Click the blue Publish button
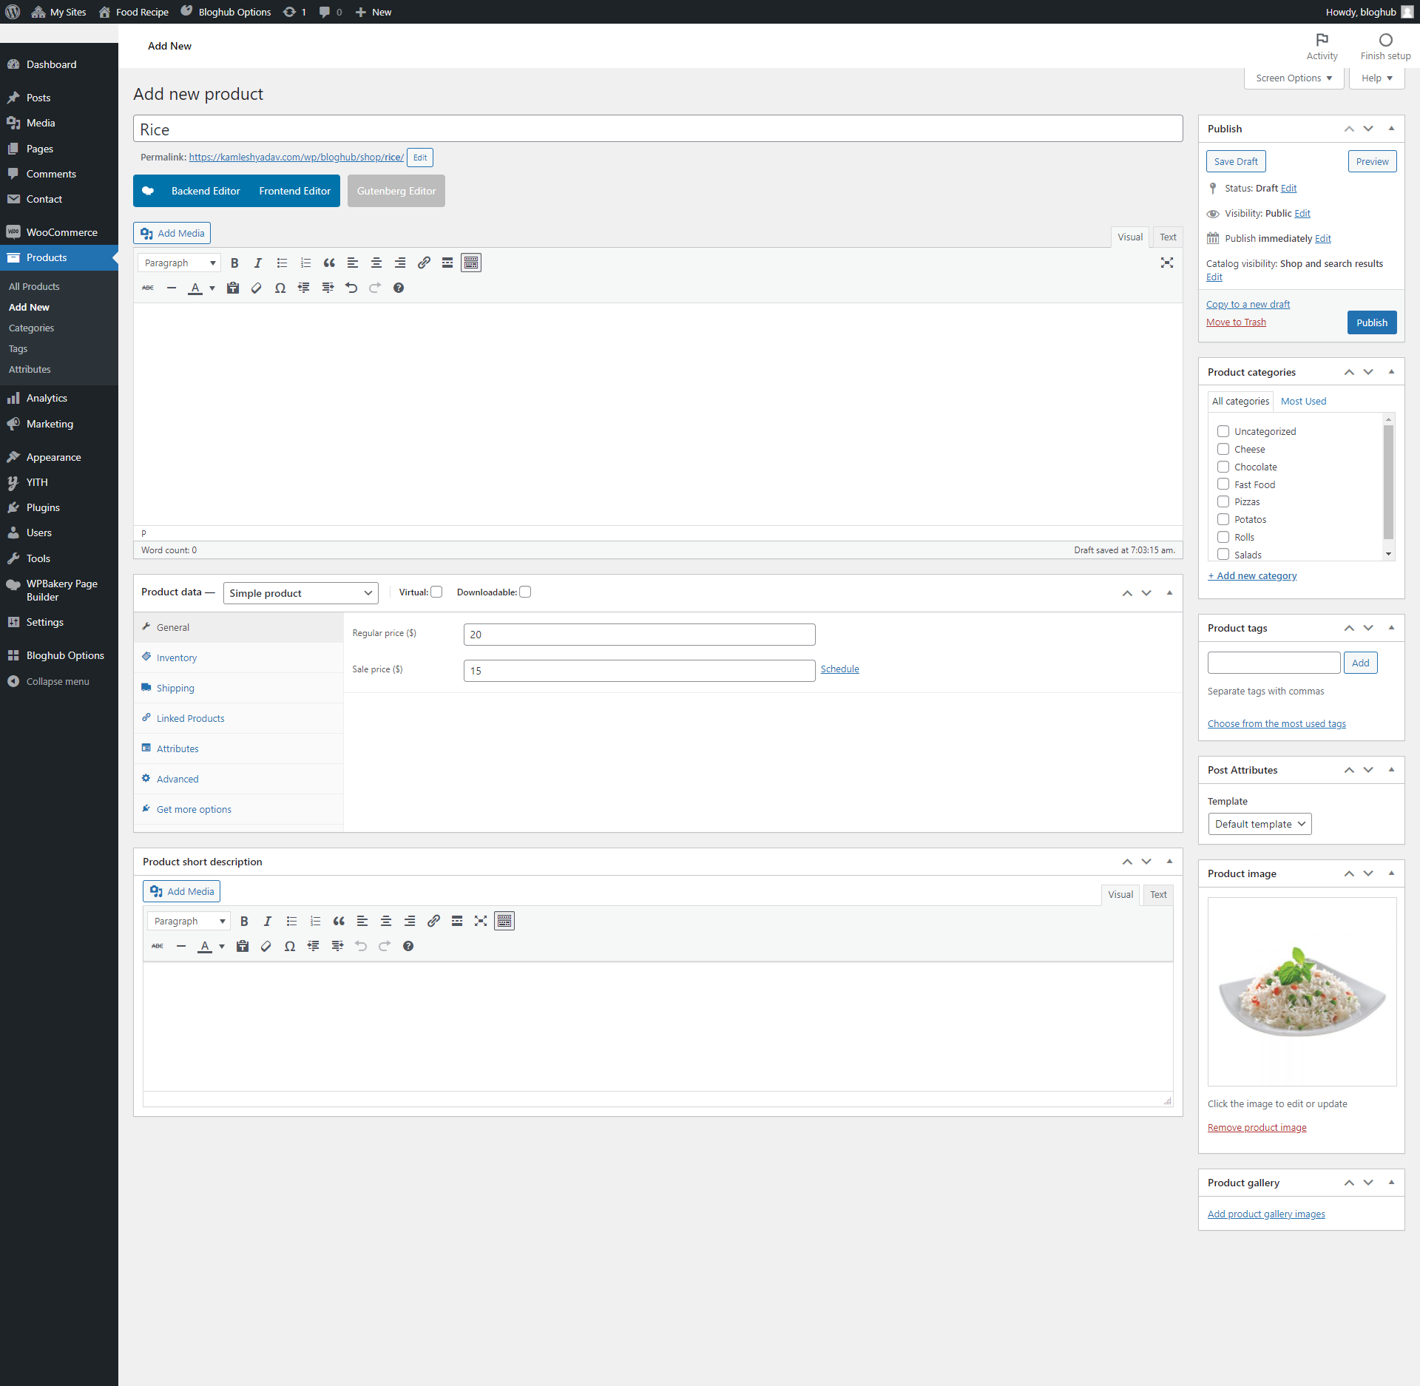This screenshot has width=1420, height=1386. (1371, 322)
